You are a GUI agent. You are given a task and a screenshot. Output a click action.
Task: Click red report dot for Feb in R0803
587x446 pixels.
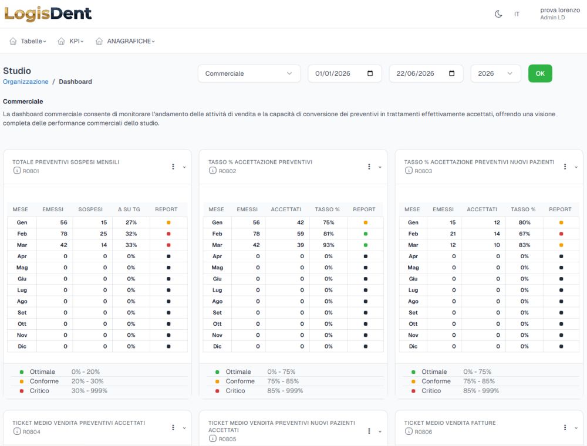(561, 234)
